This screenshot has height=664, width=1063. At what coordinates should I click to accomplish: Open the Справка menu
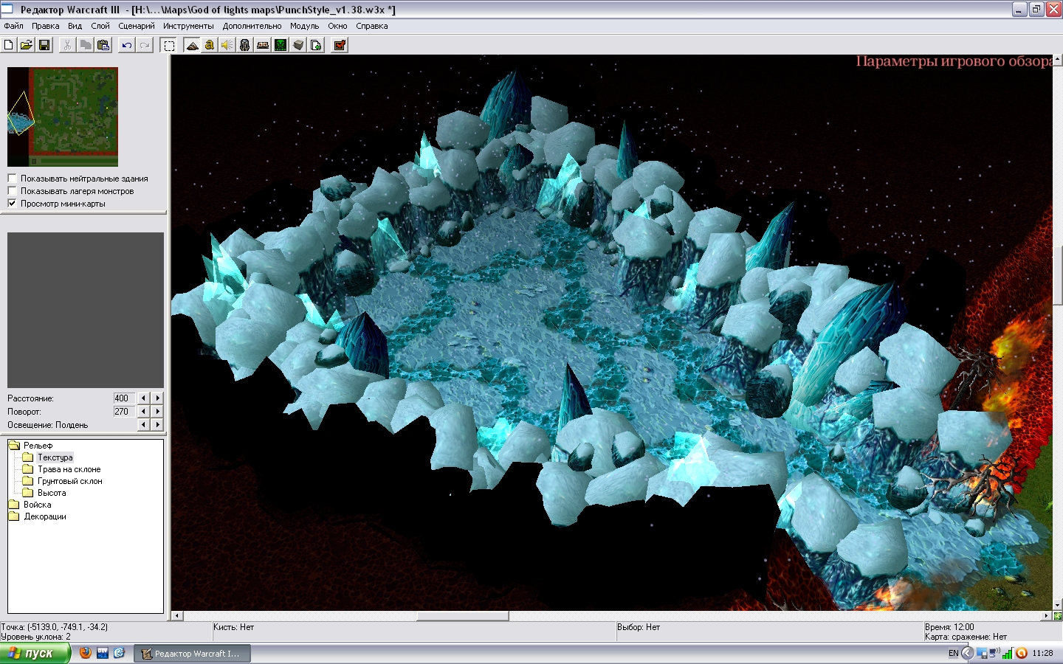click(372, 26)
